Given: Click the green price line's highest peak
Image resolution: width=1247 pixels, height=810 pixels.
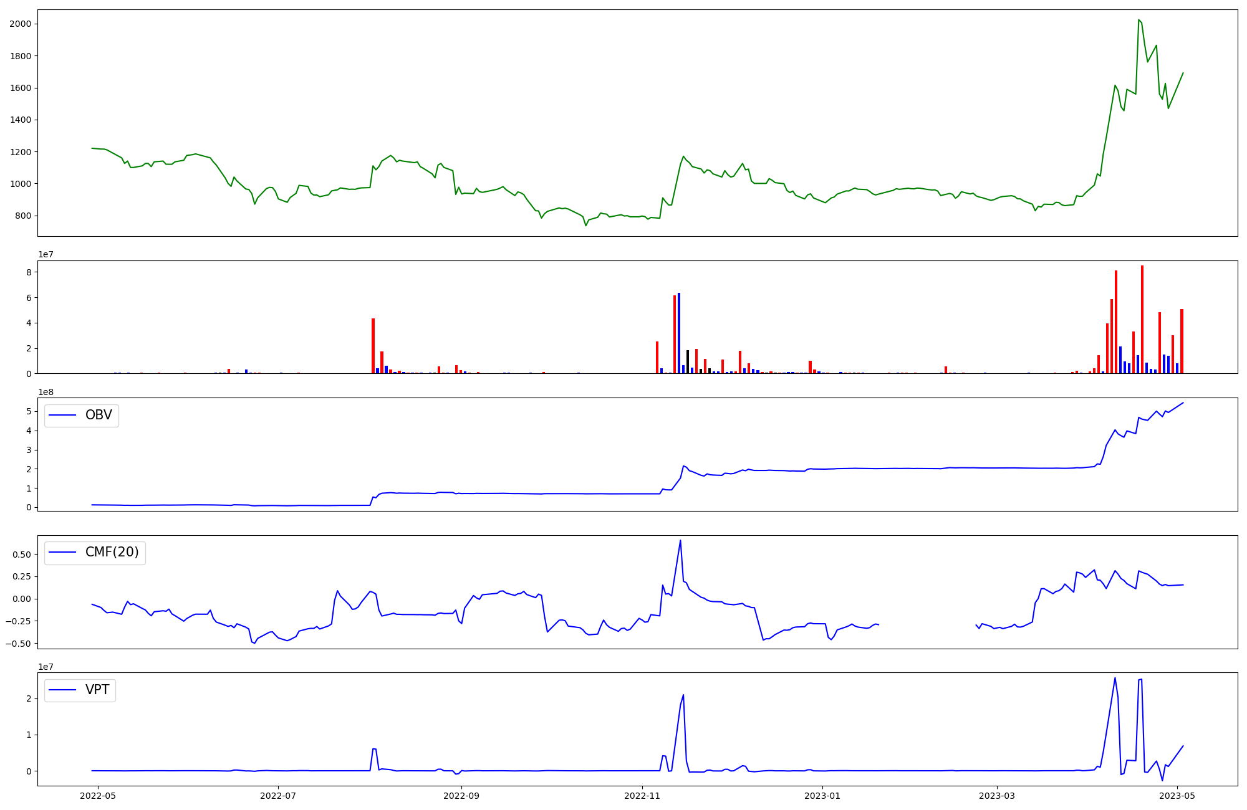Looking at the screenshot, I should tap(1139, 21).
